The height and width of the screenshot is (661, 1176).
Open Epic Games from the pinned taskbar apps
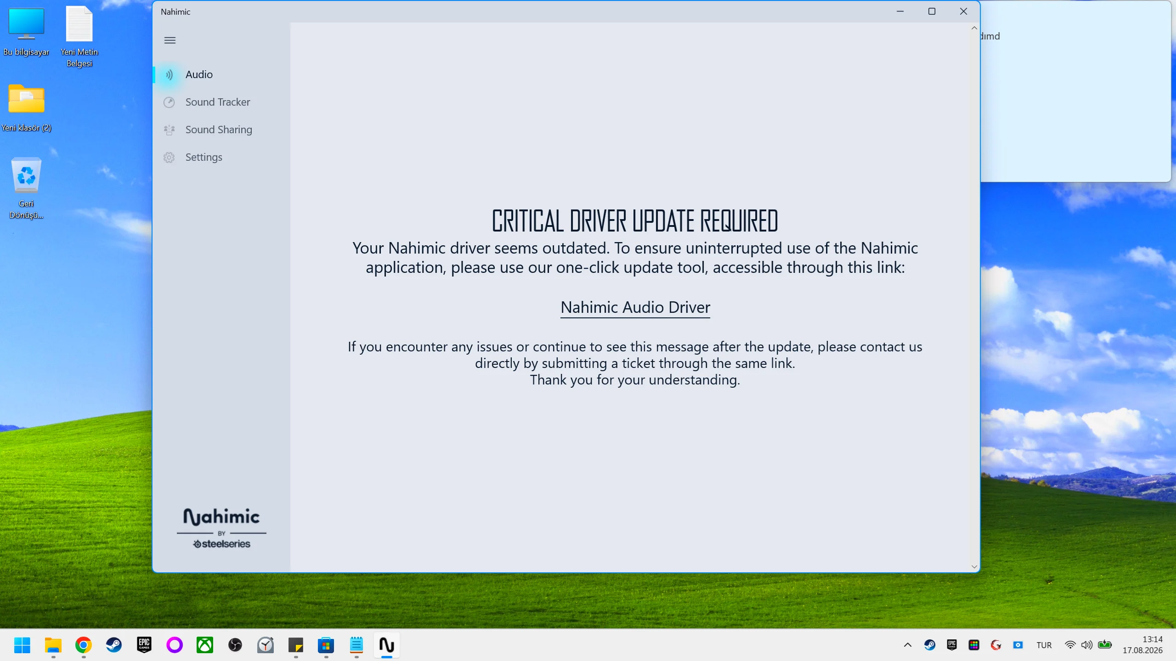click(144, 645)
